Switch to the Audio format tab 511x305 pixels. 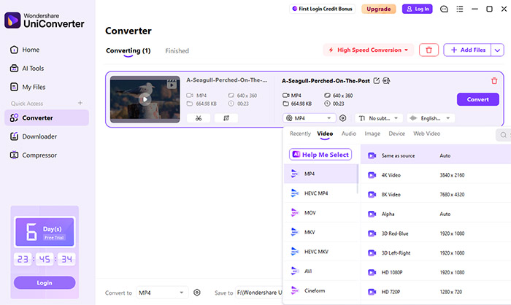tap(349, 134)
